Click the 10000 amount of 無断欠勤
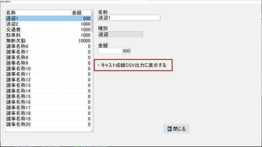Screen dimensions: 262x147 84,41
